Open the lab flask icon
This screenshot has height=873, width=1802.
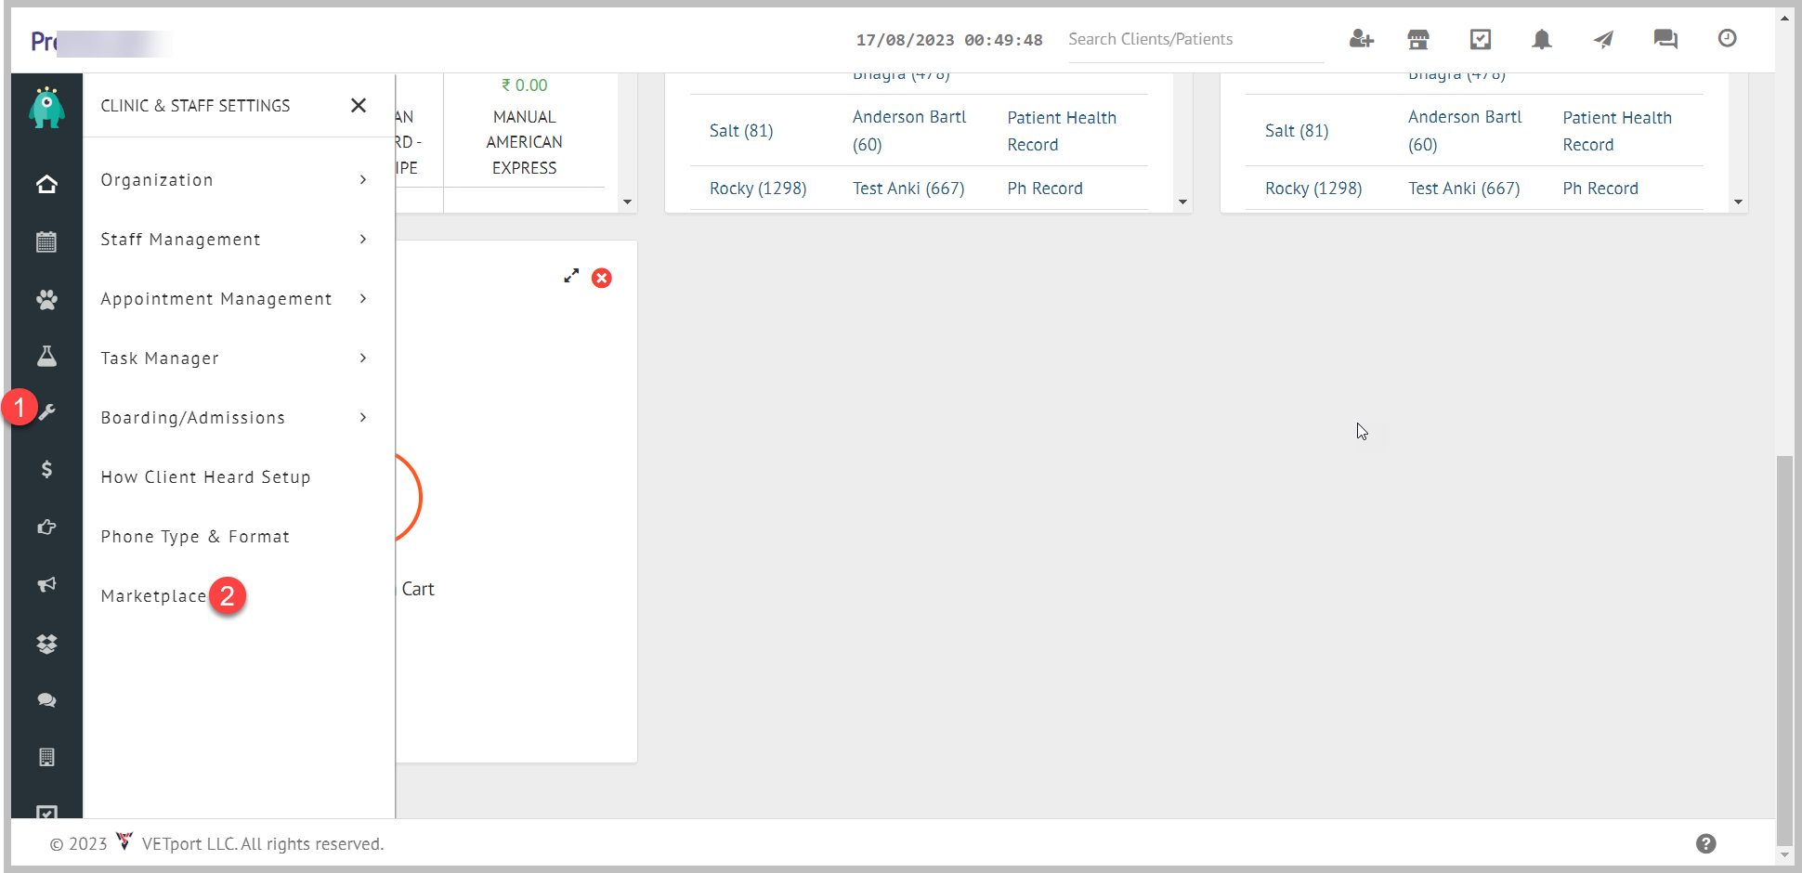pyautogui.click(x=46, y=356)
